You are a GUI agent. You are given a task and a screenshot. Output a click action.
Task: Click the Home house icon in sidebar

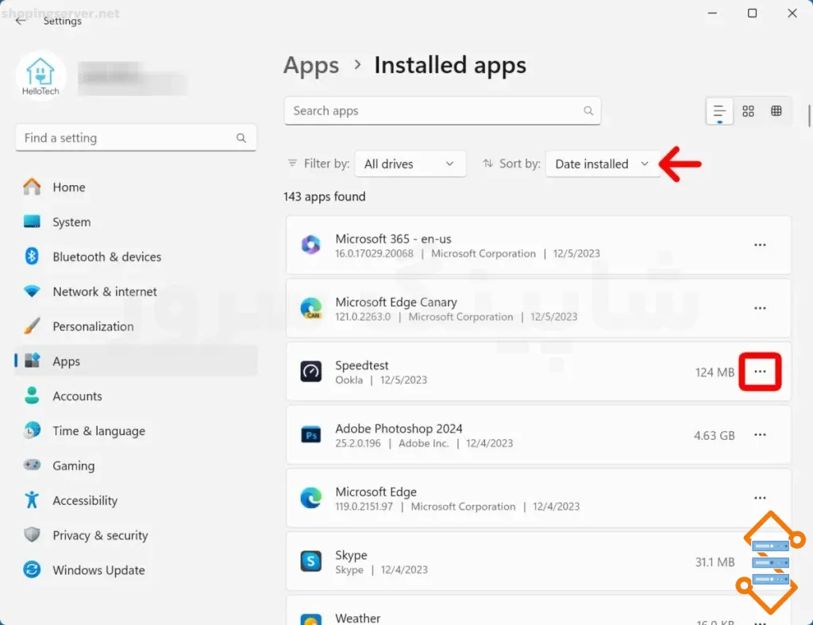[x=32, y=187]
